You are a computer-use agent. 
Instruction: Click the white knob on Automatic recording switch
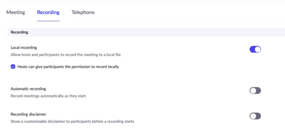point(253,91)
